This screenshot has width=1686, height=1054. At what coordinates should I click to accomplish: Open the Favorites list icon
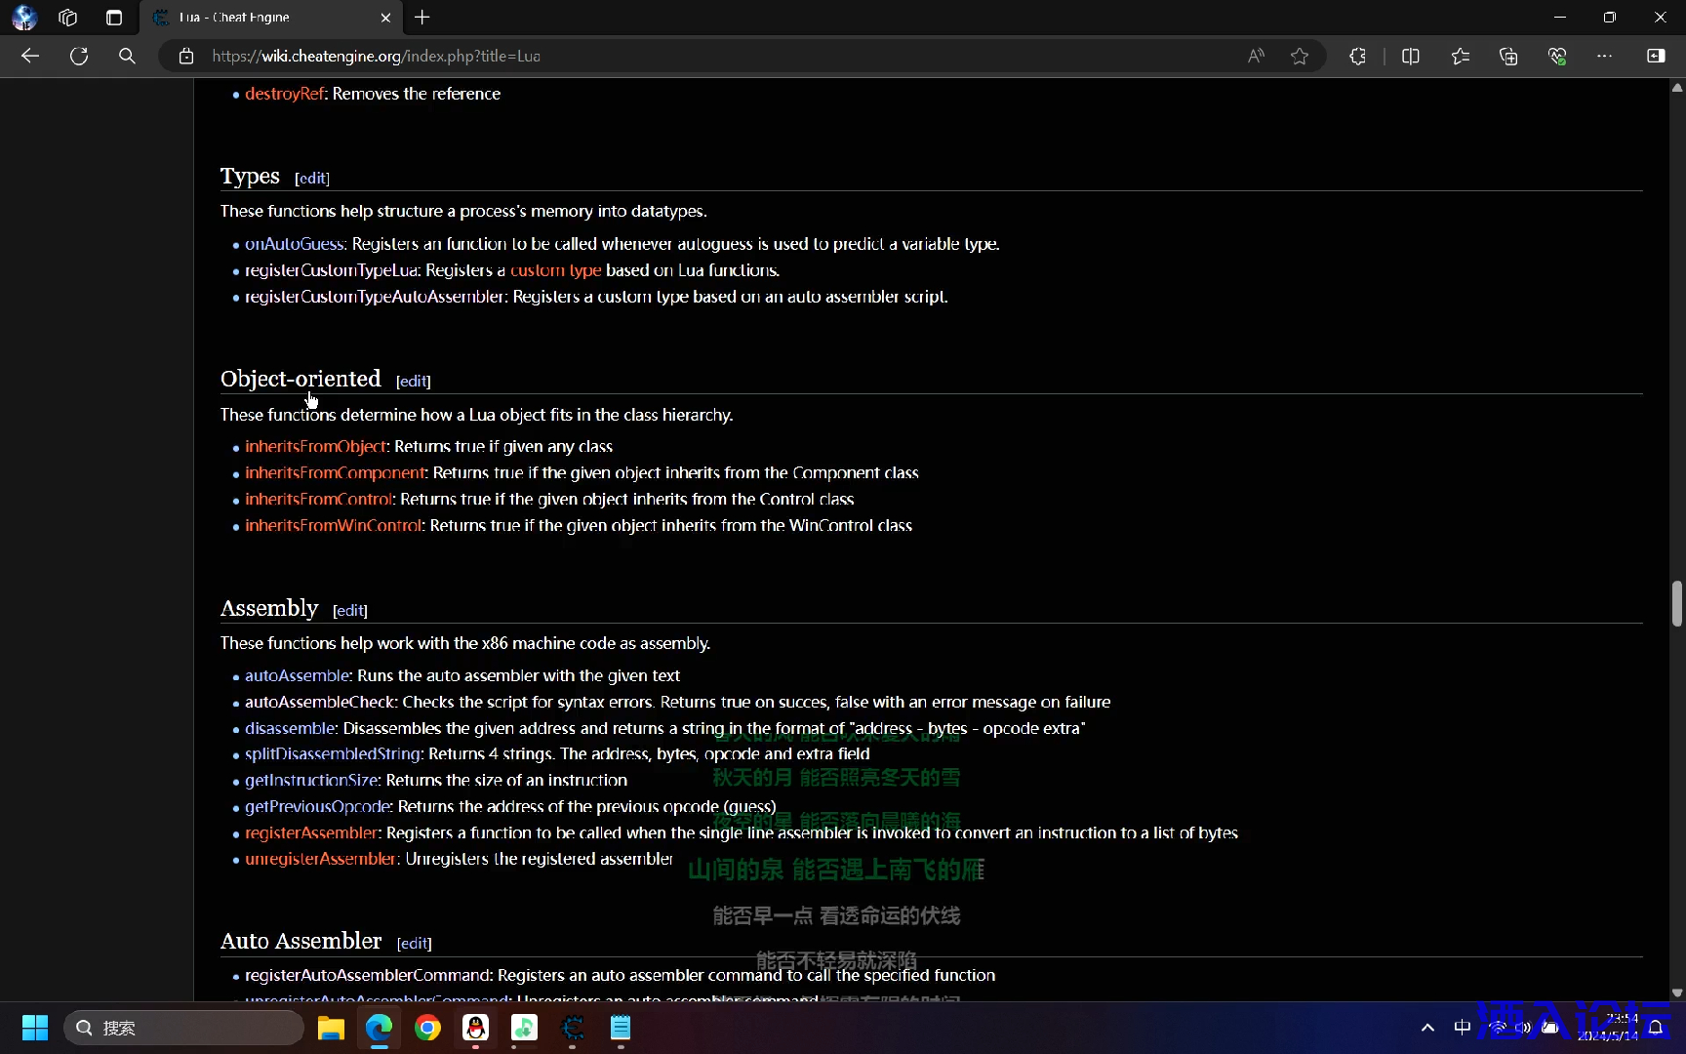[x=1460, y=57]
